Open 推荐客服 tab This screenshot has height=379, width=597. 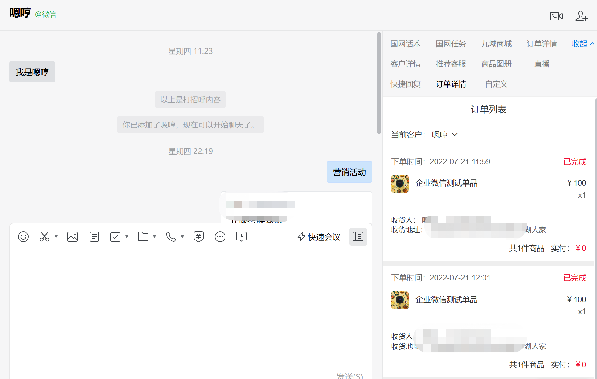coord(451,64)
